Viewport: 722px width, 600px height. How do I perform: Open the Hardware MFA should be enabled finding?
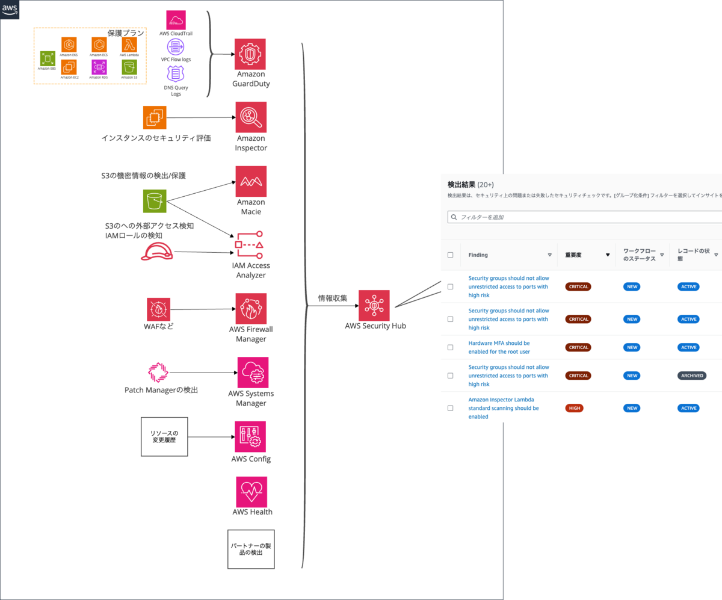pyautogui.click(x=499, y=347)
